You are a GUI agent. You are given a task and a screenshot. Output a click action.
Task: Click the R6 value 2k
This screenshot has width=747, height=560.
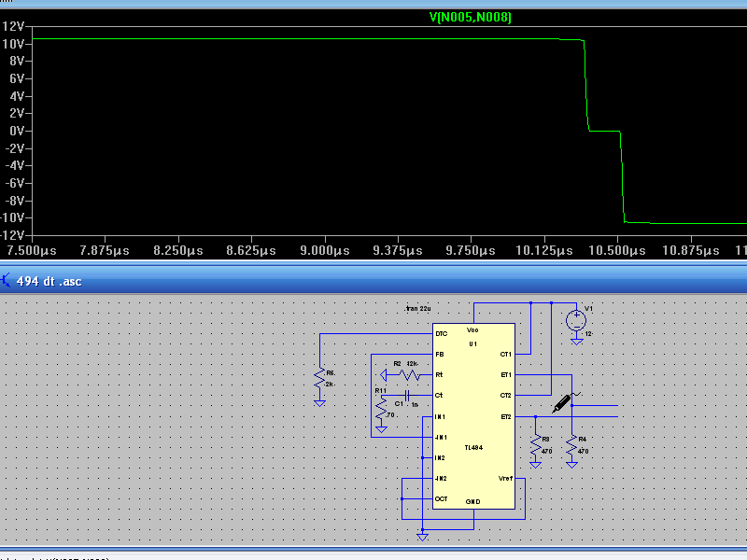(x=330, y=384)
